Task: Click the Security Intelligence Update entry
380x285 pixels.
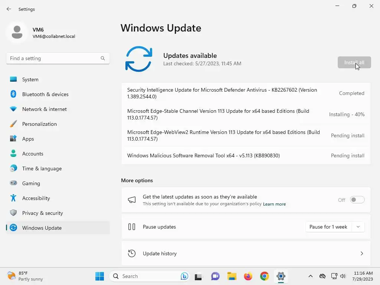Action: pyautogui.click(x=246, y=93)
